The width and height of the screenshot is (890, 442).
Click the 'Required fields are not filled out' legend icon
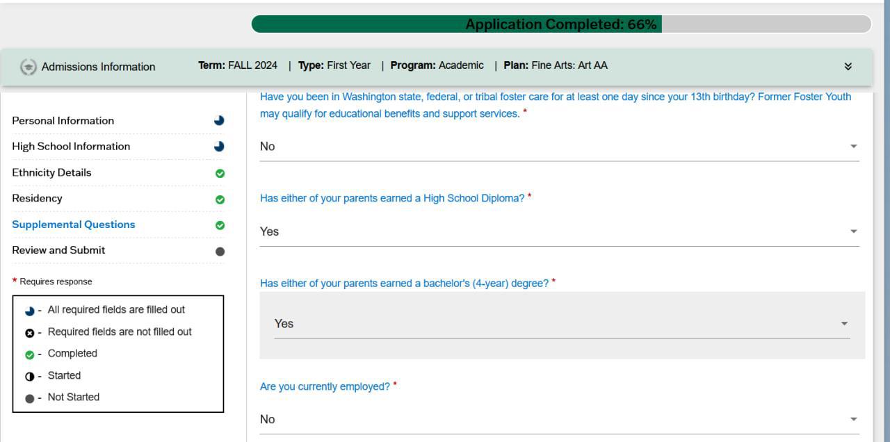[29, 333]
